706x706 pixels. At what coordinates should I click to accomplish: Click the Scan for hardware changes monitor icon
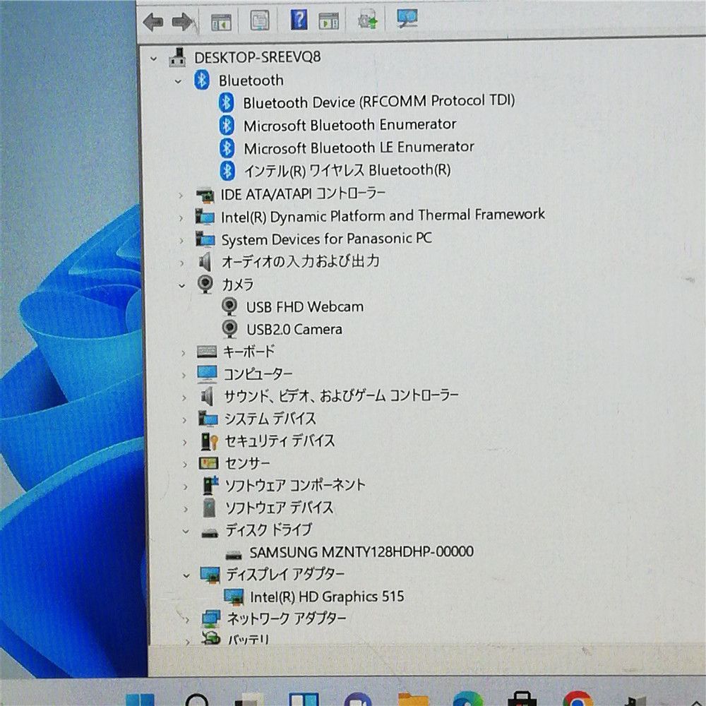(x=407, y=18)
